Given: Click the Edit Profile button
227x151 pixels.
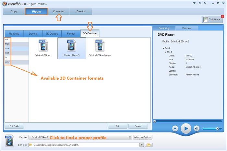Looking at the screenshot, I should 14,126.
